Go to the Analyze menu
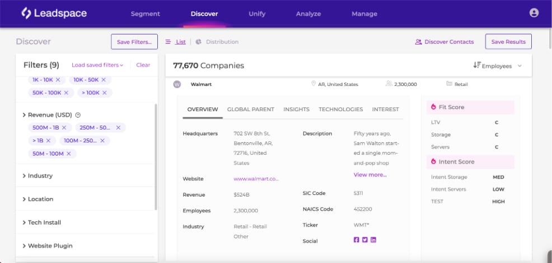The height and width of the screenshot is (263, 552). tap(308, 14)
